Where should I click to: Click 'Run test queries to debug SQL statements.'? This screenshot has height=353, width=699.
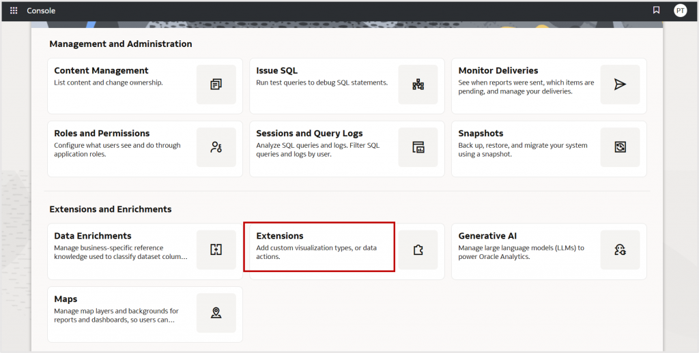(x=322, y=82)
